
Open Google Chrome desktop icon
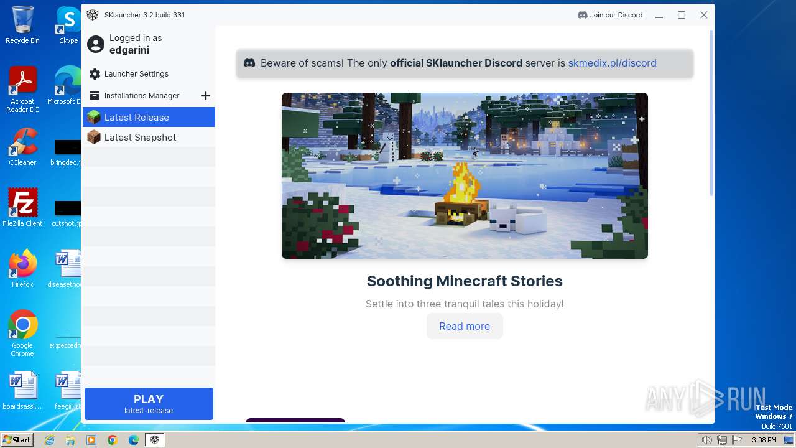pyautogui.click(x=22, y=334)
